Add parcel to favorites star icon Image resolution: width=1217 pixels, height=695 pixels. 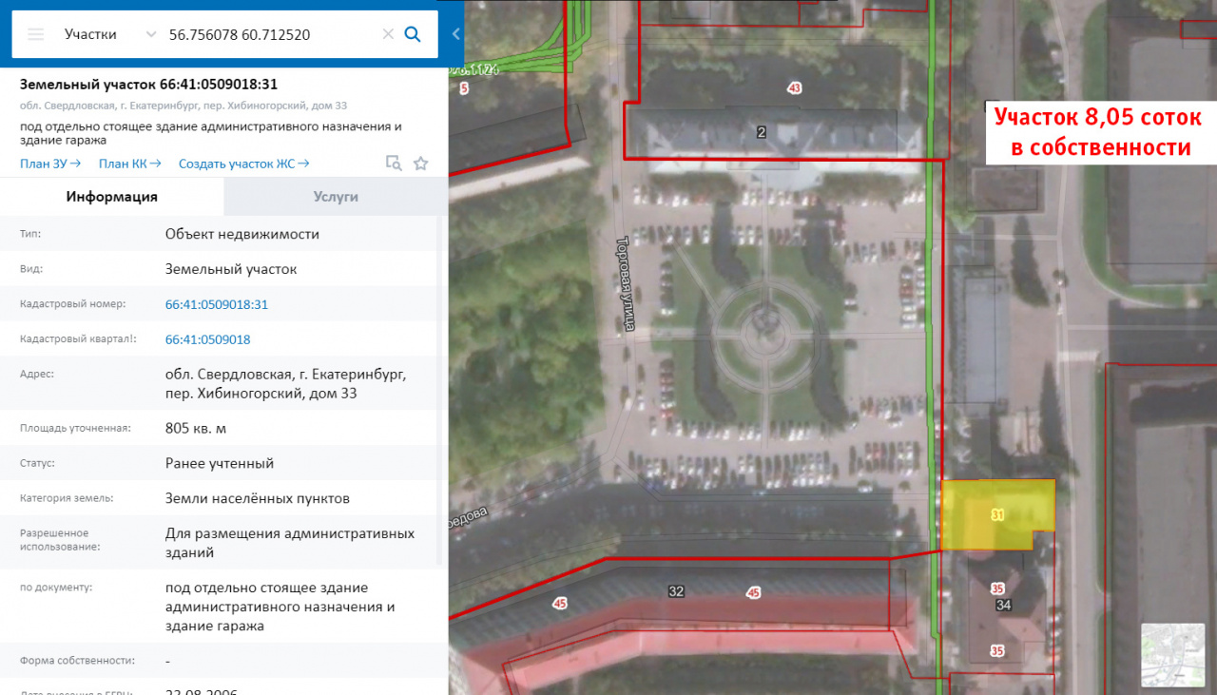tap(421, 163)
